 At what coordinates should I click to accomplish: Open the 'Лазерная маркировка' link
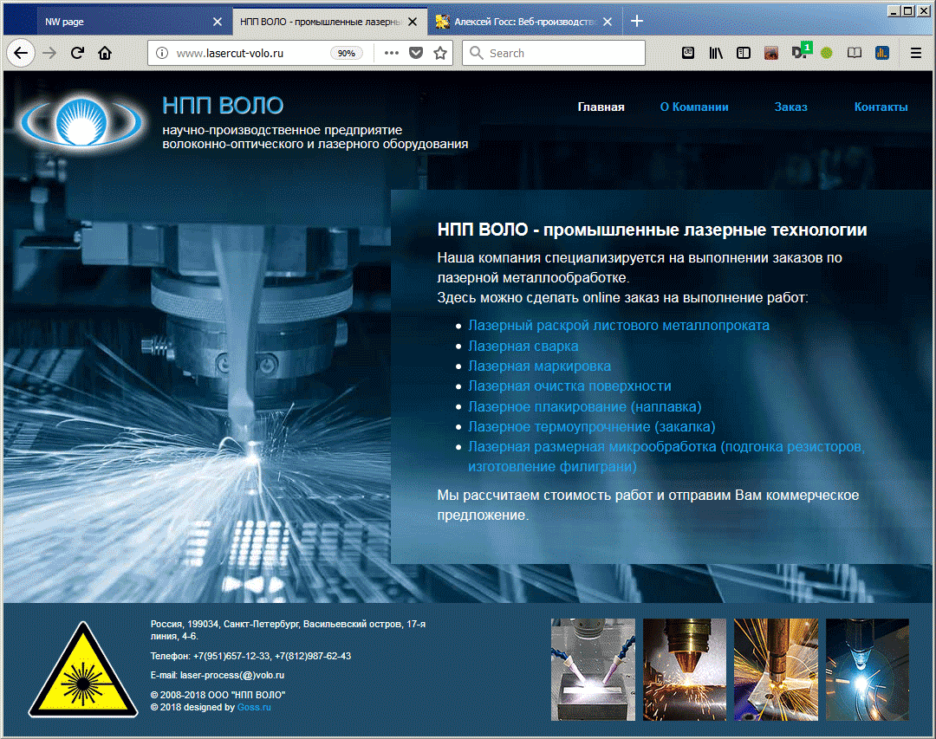tap(540, 366)
